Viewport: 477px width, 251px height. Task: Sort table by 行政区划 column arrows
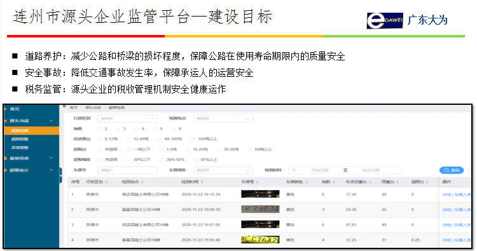(x=106, y=182)
